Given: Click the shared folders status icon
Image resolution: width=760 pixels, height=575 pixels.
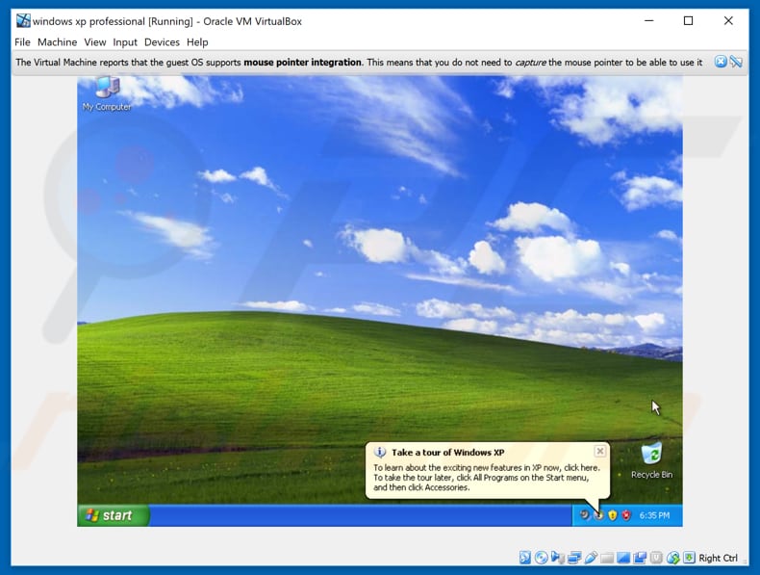Looking at the screenshot, I should 607,559.
